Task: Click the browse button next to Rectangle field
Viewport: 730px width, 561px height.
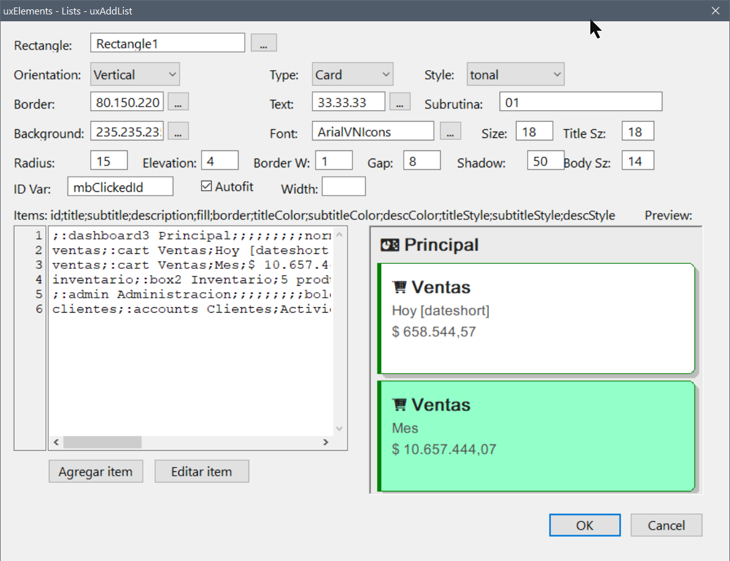Action: [x=264, y=43]
